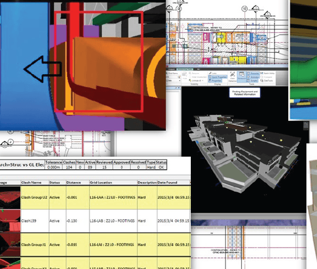This screenshot has width=317, height=269.
Task: Click the Finding Equipment and Related Information callout
Action: (x=245, y=93)
